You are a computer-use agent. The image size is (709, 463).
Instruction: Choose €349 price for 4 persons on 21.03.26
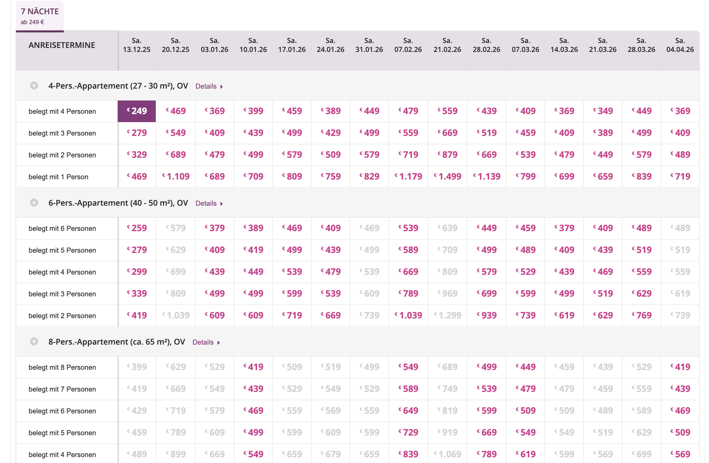pos(603,111)
